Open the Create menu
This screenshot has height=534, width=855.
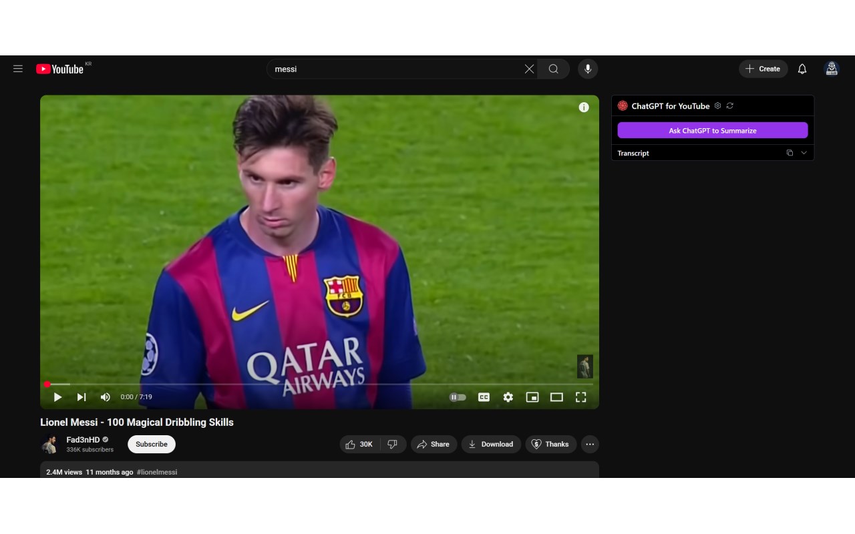click(x=763, y=69)
